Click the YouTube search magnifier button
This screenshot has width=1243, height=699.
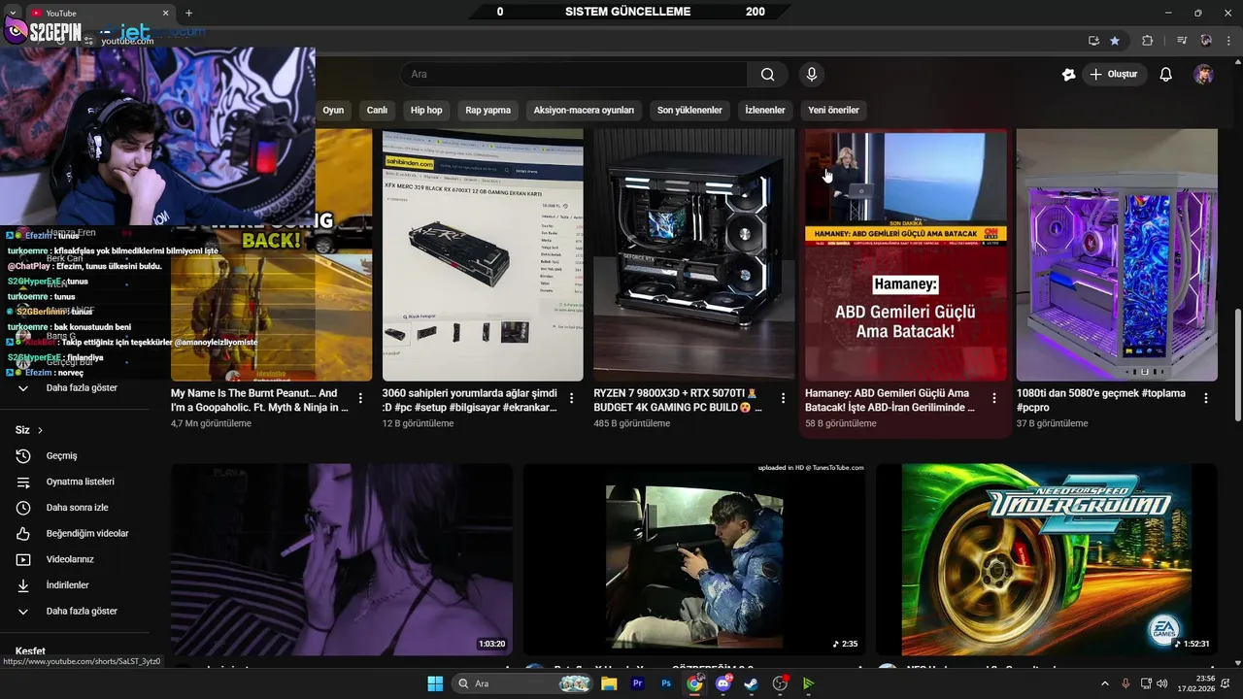[768, 75]
